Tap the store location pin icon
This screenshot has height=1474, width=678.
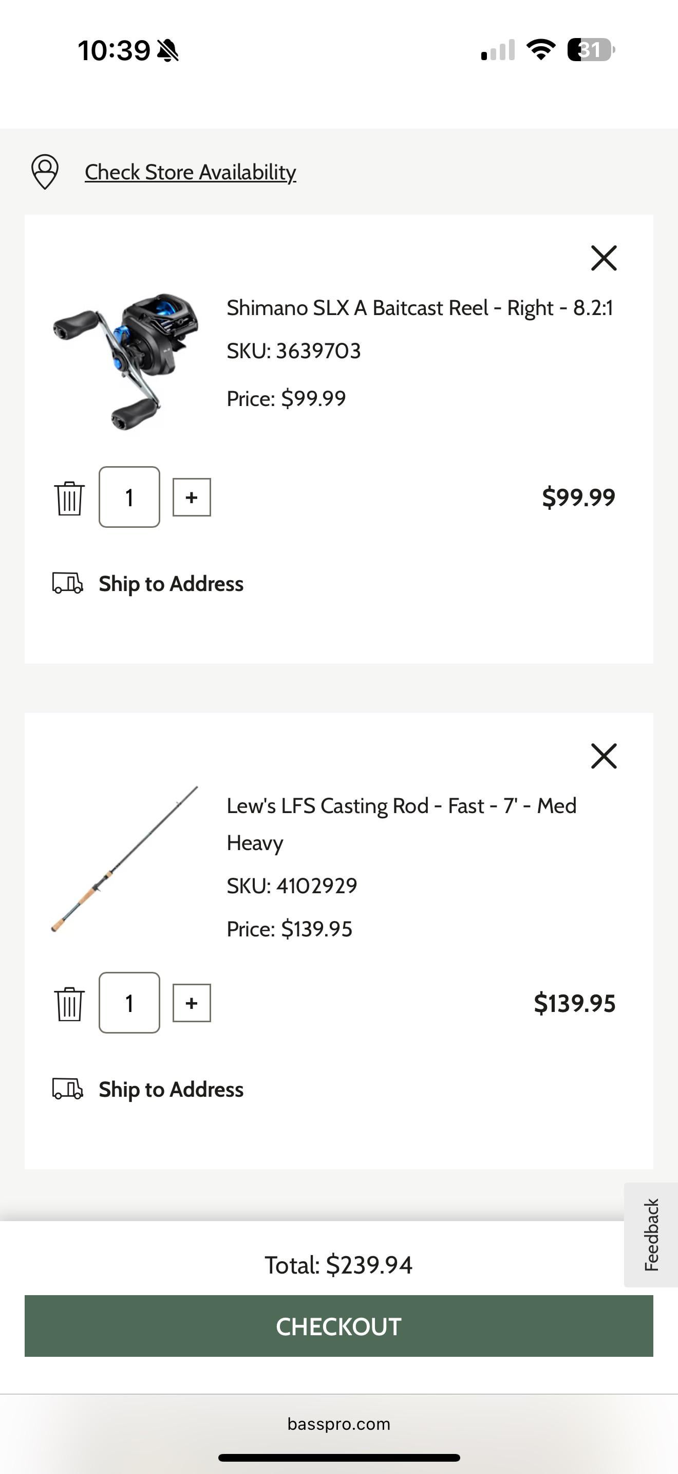45,171
